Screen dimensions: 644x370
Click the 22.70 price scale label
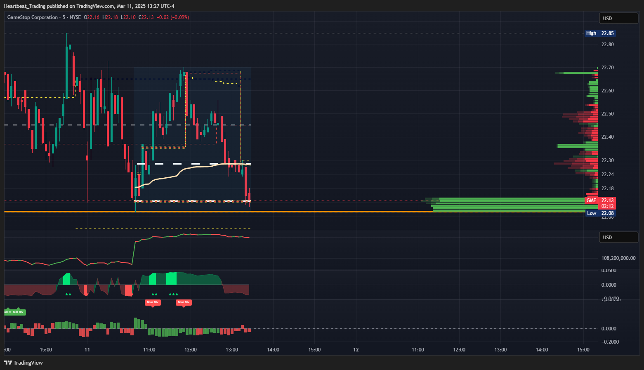pyautogui.click(x=607, y=68)
